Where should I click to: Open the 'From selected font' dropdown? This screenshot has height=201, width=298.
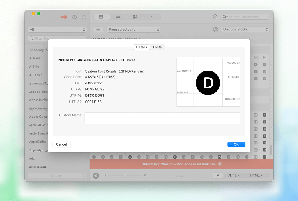click(x=134, y=30)
